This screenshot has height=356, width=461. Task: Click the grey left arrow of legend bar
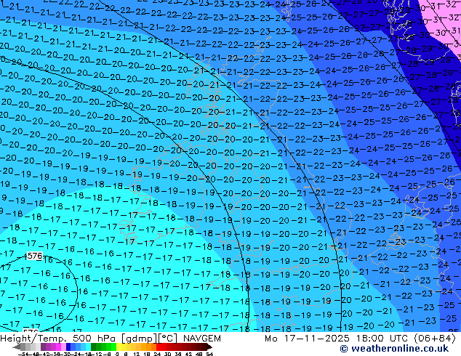point(17,347)
